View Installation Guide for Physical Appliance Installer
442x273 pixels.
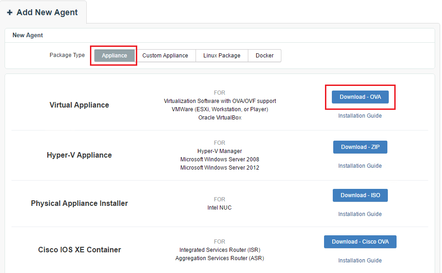pyautogui.click(x=360, y=214)
